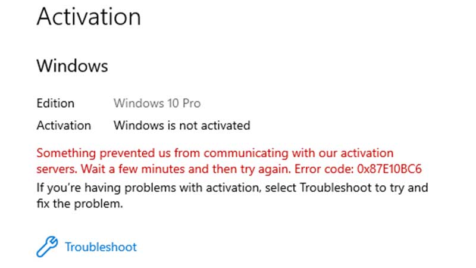Click the word 'servers' in the error text
The image size is (476, 268).
[x=55, y=169]
